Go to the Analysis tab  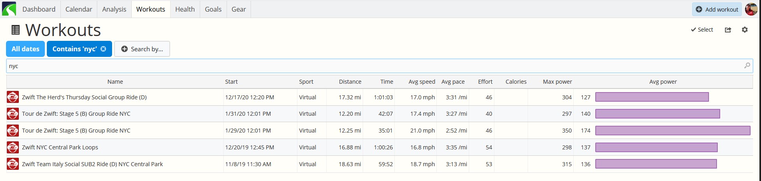[114, 9]
